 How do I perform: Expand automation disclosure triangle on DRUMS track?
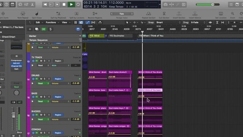[33, 83]
